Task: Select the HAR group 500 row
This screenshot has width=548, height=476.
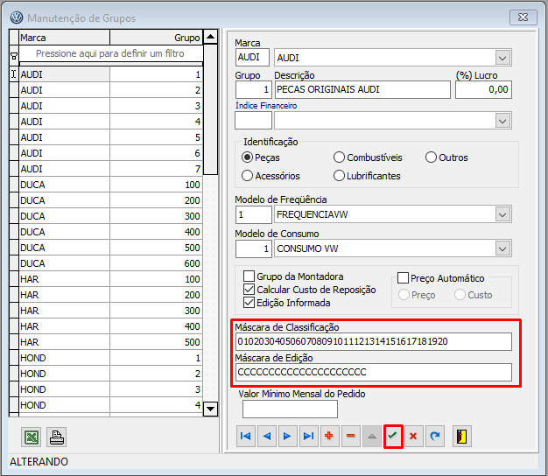Action: pos(111,342)
